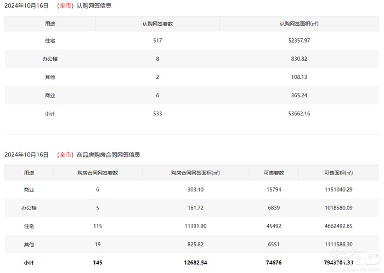Click the 517 value in the 住宅 row
Viewport: 384px width, 273px height.
tap(157, 40)
